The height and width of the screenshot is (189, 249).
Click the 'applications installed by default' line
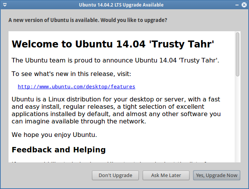(x=116, y=114)
